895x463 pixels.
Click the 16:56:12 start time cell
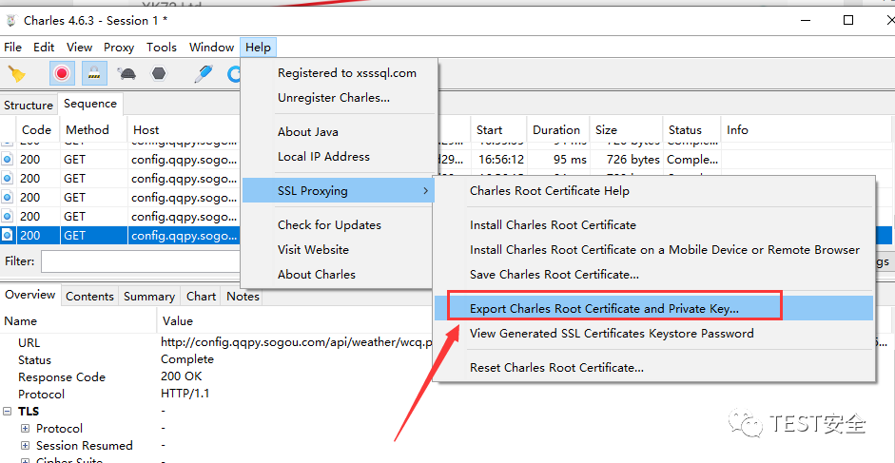(x=500, y=160)
